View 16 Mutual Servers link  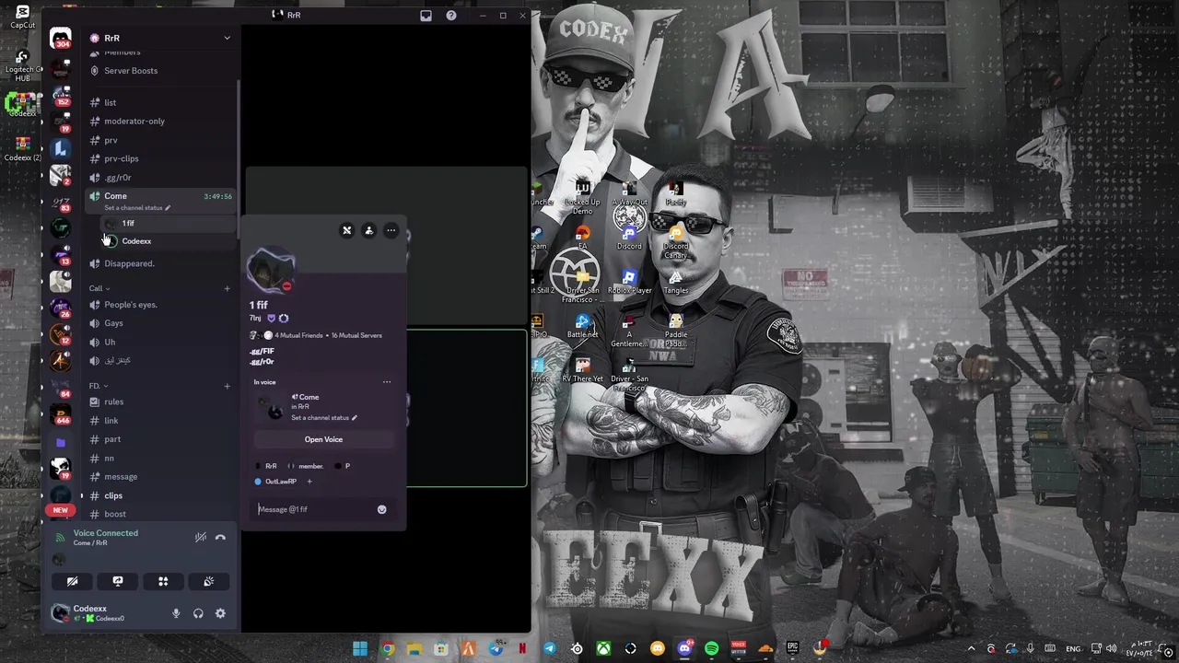[x=356, y=335]
